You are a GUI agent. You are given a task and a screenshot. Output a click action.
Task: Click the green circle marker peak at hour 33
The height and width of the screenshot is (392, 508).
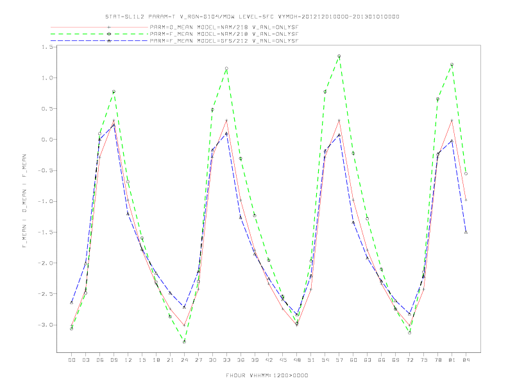[x=226, y=69]
